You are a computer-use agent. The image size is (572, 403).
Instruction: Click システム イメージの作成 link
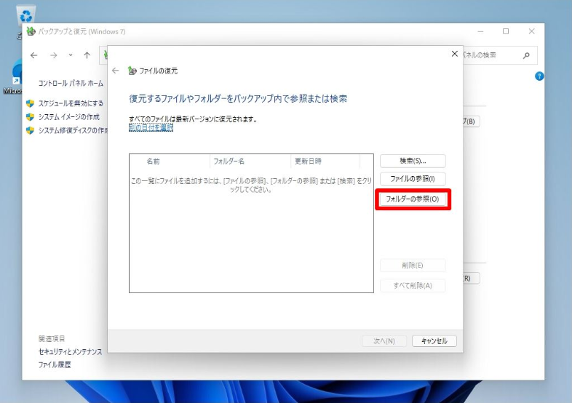pos(69,117)
